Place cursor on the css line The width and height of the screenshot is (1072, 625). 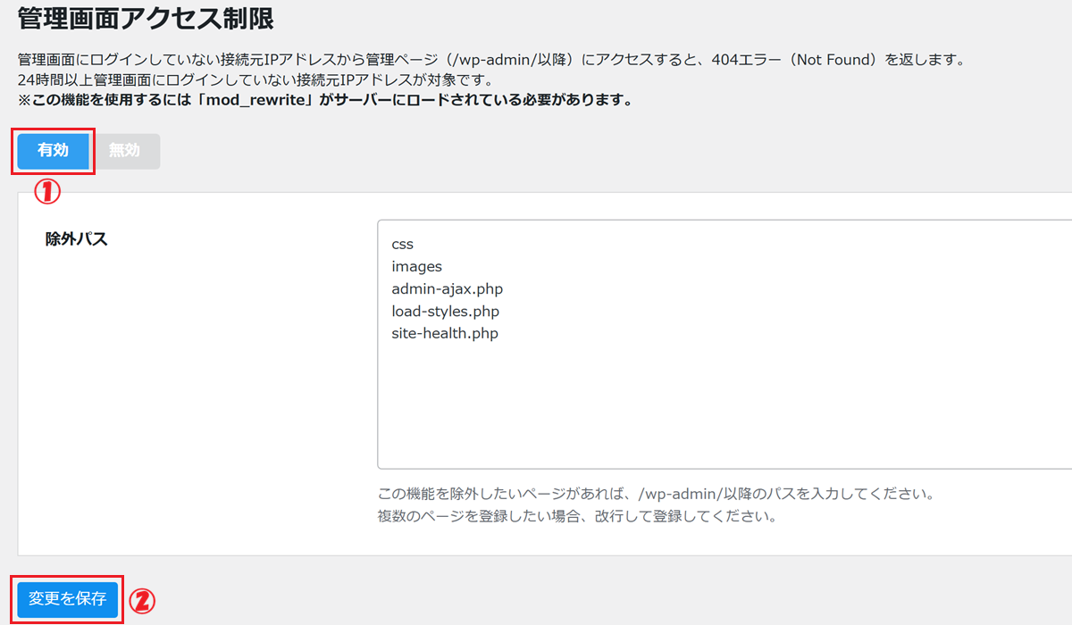[402, 244]
